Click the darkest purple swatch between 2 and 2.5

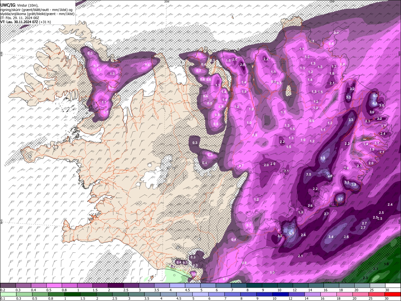pyautogui.click(x=116, y=286)
